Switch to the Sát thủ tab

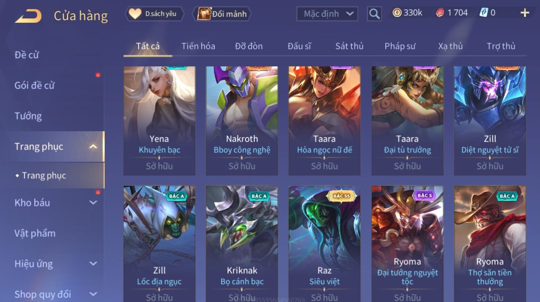349,46
